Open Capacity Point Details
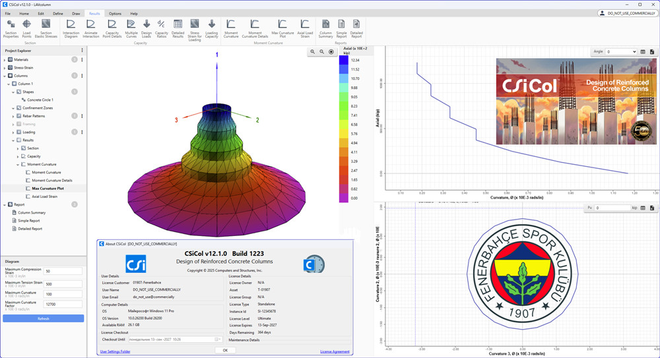 tap(112, 28)
